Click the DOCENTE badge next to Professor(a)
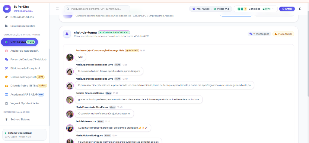 pyautogui.click(x=132, y=50)
